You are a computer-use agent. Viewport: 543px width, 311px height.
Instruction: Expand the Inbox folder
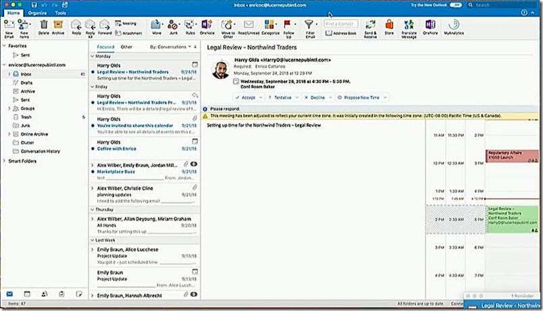point(9,74)
